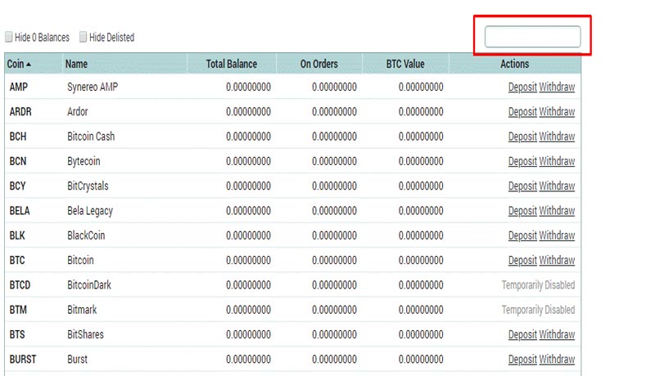The height and width of the screenshot is (376, 655).
Task: Click the BCH coin symbol
Action: pyautogui.click(x=18, y=137)
